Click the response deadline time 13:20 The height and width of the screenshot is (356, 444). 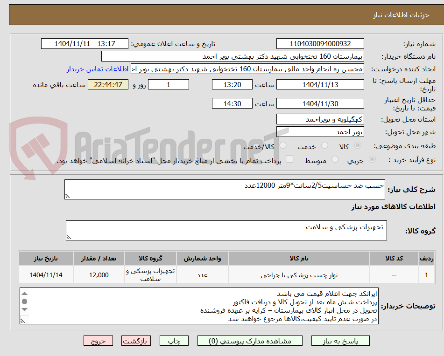(232, 84)
